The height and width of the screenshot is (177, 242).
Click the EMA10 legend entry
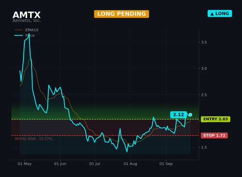(x=27, y=30)
